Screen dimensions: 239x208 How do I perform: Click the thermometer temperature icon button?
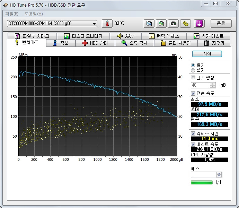click(107, 24)
